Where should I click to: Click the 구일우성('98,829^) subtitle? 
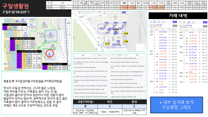(16, 12)
